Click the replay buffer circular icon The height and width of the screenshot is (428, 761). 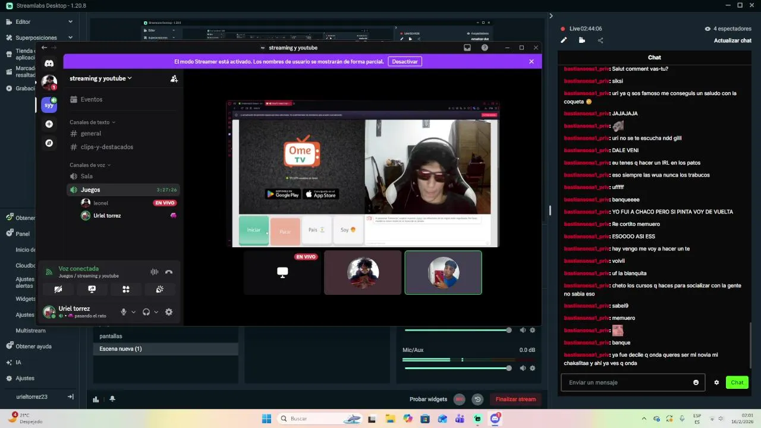pyautogui.click(x=477, y=399)
